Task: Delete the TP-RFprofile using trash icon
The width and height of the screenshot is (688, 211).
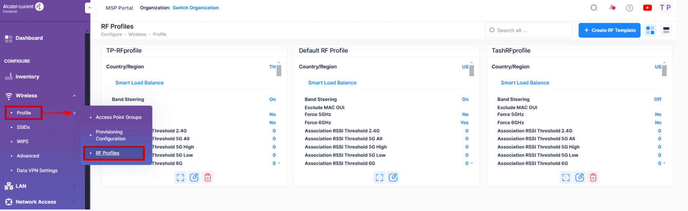Action: point(208,178)
